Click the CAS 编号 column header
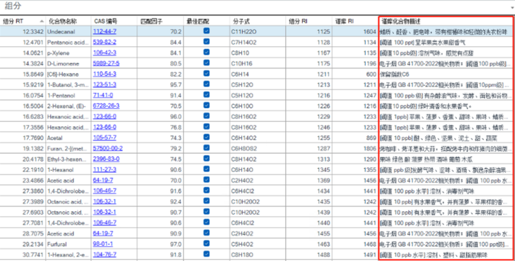 pyautogui.click(x=114, y=21)
